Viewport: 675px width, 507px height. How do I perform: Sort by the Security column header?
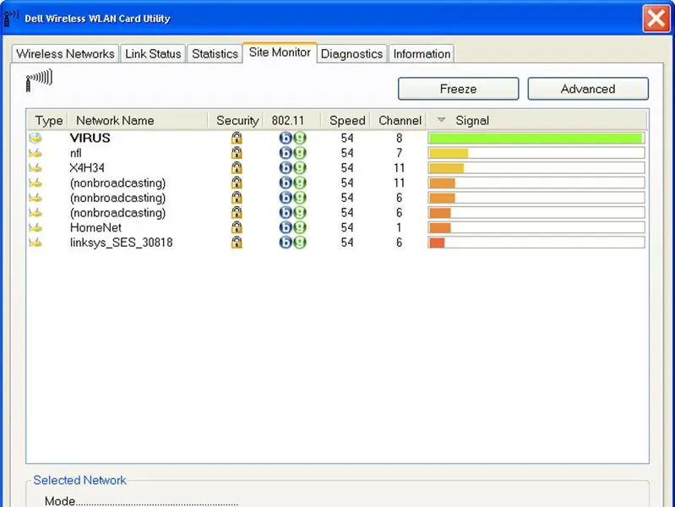pyautogui.click(x=237, y=121)
